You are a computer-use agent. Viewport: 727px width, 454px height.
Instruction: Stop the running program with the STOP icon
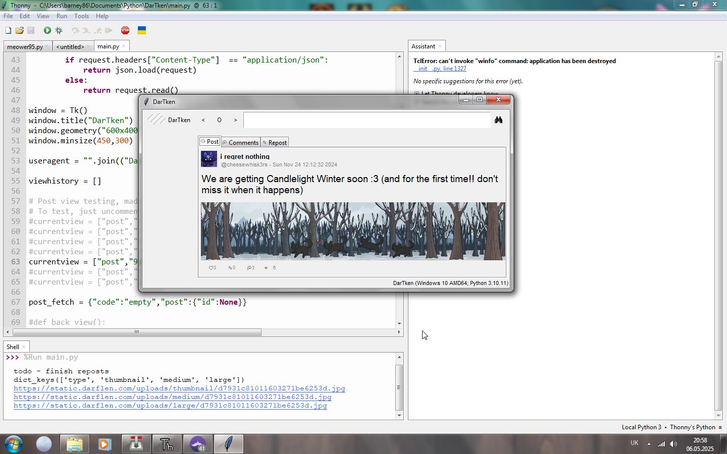click(125, 30)
